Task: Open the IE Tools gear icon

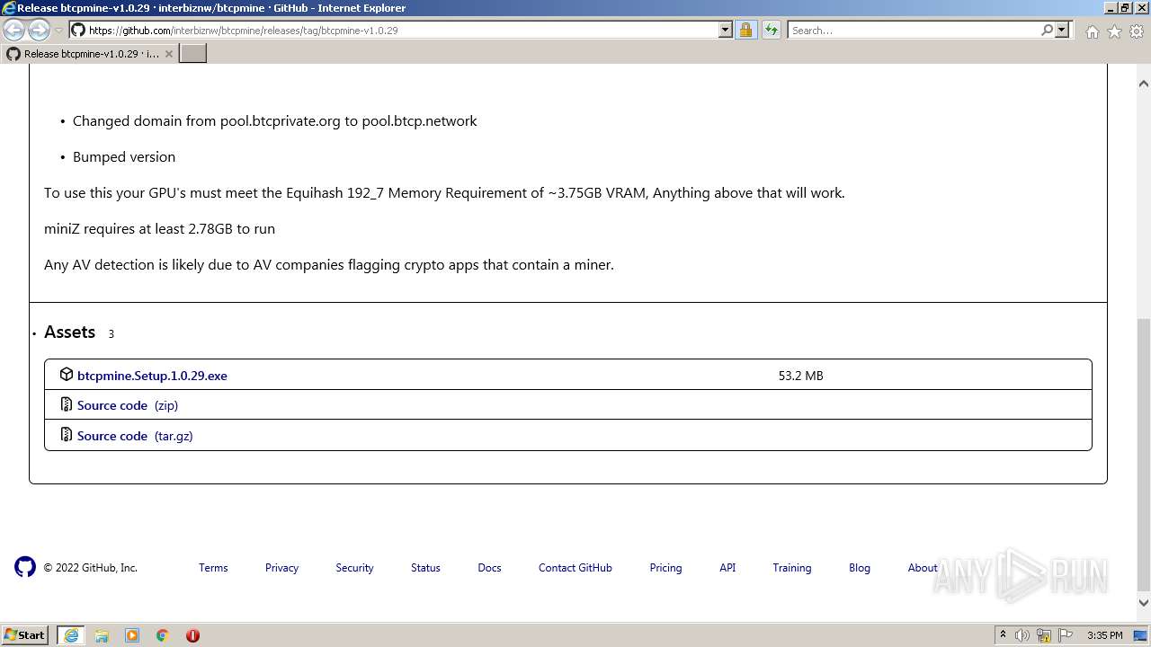Action: coord(1137,31)
